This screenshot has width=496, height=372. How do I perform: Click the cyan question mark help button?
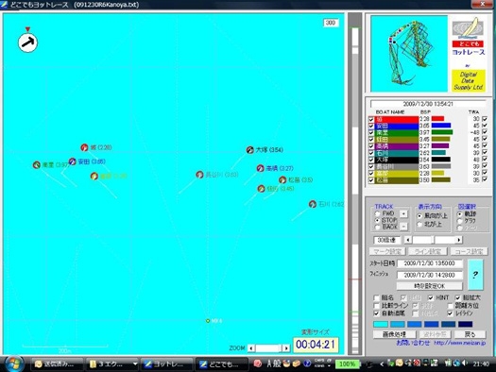[475, 275]
